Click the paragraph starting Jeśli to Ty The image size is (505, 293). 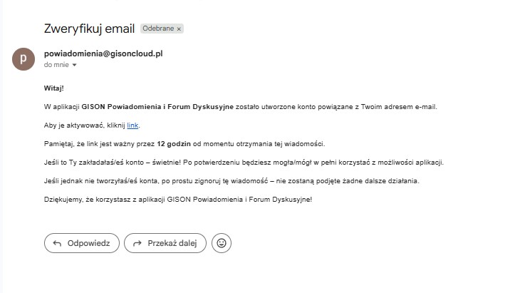pos(244,162)
